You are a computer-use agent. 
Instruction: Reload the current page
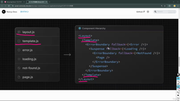9,6
